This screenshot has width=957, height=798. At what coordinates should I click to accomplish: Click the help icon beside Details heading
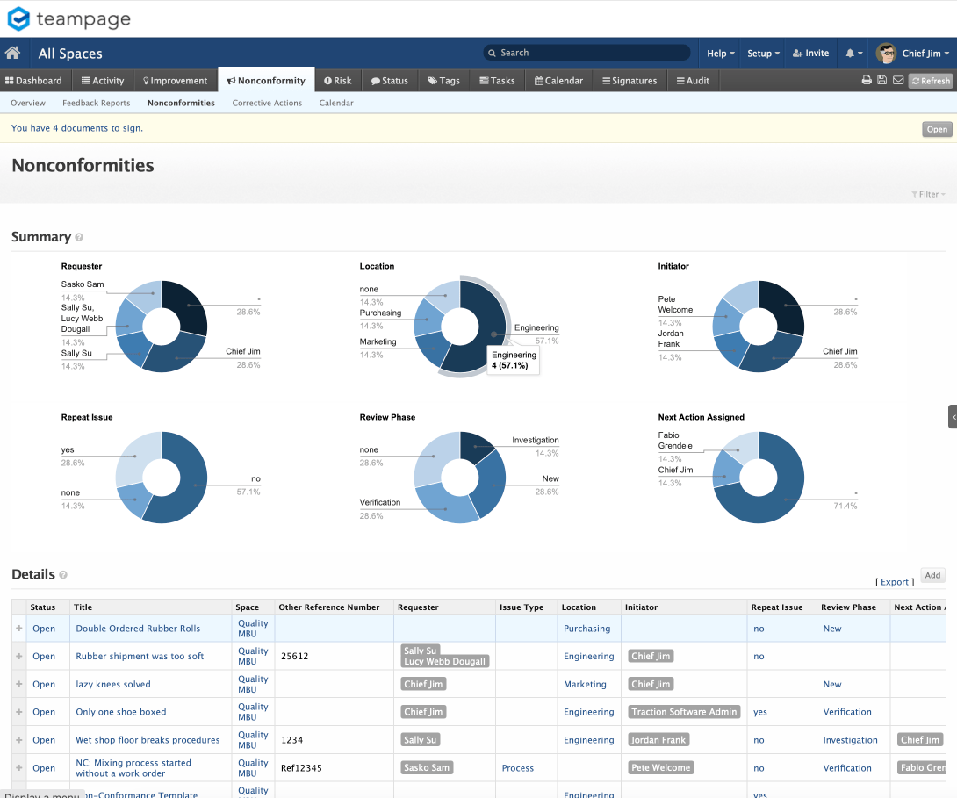click(x=63, y=575)
